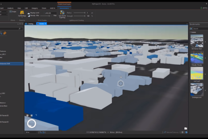The width and height of the screenshot is (208, 139).
Task: Select the Canvas Base layer entry
Action: [x=4, y=106]
